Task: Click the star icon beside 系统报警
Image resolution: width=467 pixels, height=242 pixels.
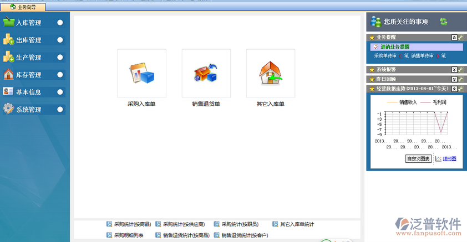Action: [x=372, y=70]
